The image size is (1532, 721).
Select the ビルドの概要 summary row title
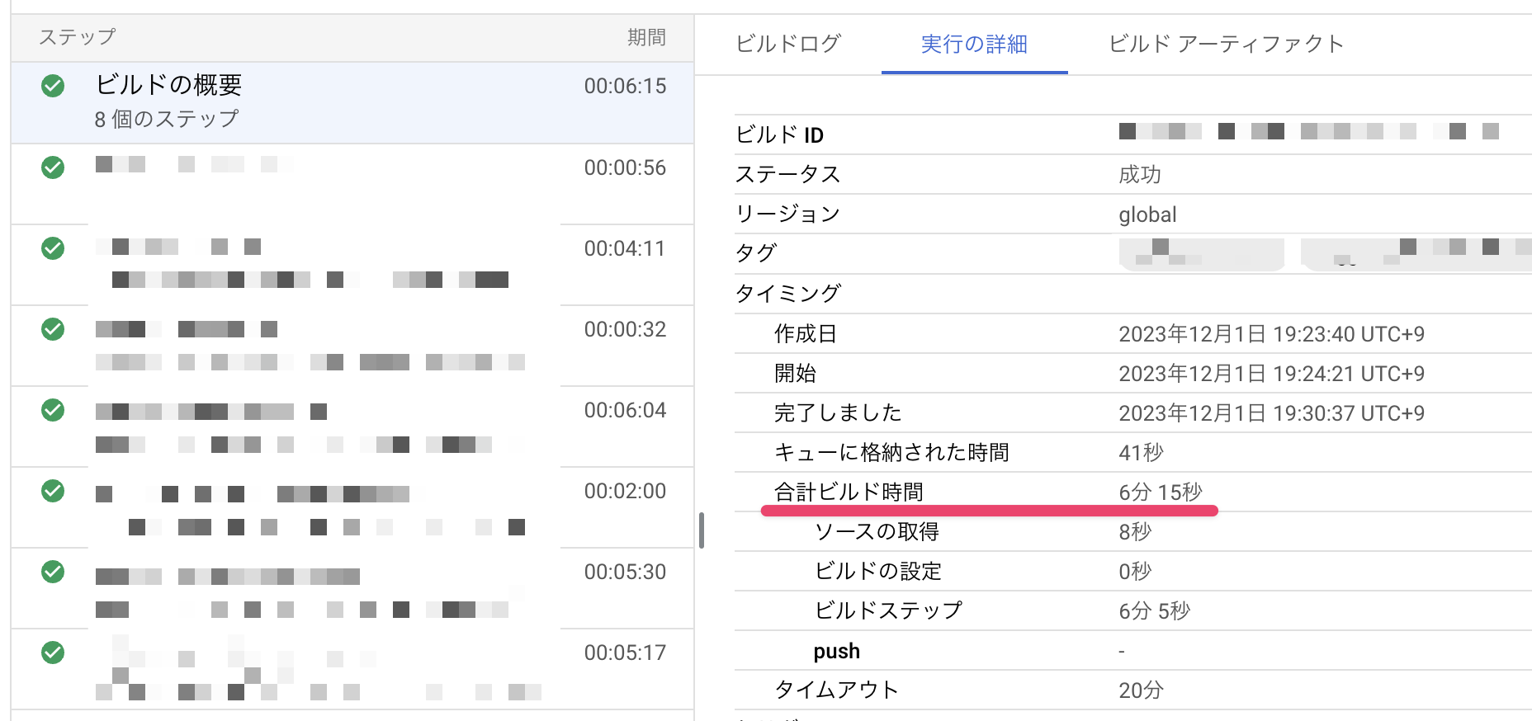[169, 85]
